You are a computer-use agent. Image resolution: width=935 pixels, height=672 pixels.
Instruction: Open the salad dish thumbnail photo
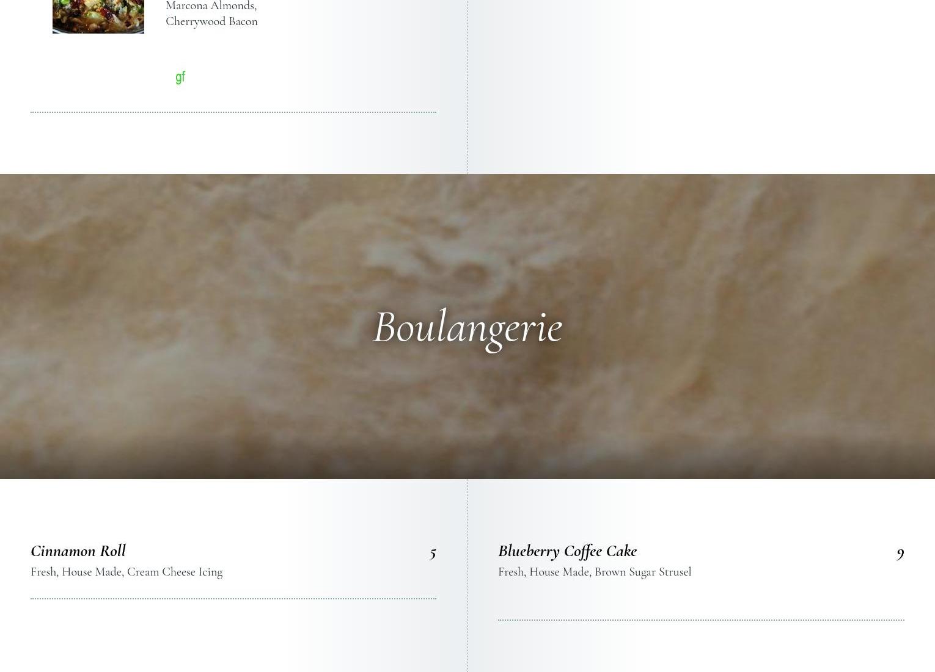pos(98,16)
